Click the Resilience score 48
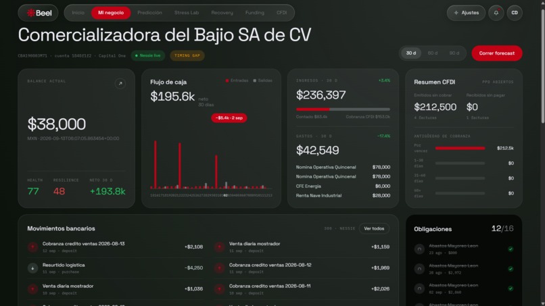This screenshot has height=306, width=545. point(59,191)
